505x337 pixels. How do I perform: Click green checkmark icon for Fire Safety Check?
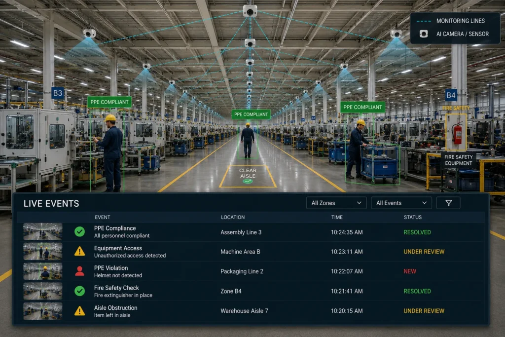point(79,291)
